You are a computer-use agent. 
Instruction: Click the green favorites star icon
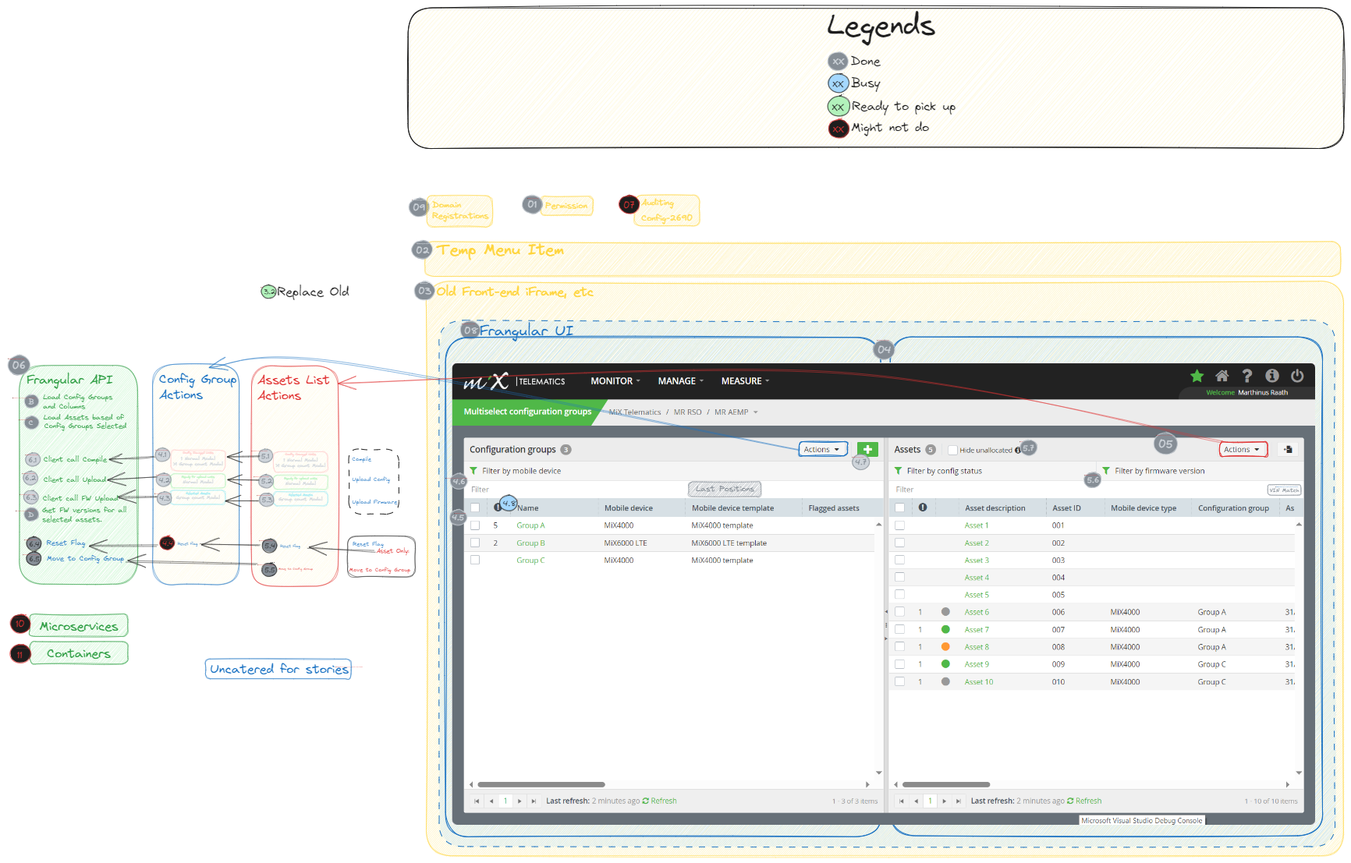[x=1197, y=377]
